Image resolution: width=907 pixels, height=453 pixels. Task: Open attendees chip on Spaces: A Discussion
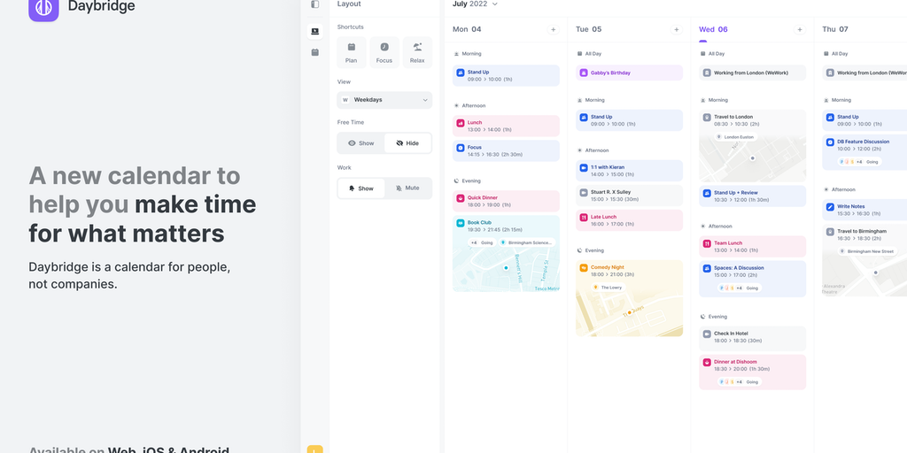(739, 288)
